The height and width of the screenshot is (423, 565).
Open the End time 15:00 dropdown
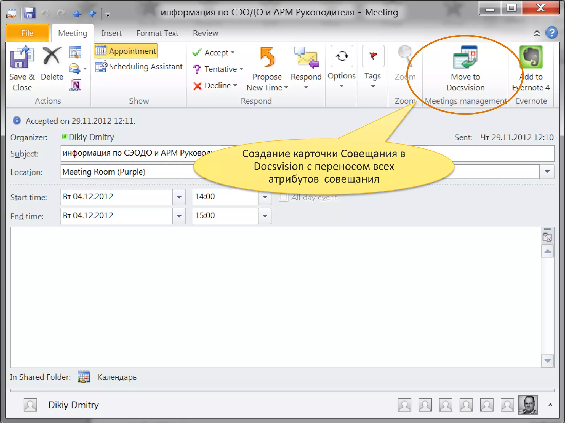[x=265, y=216]
